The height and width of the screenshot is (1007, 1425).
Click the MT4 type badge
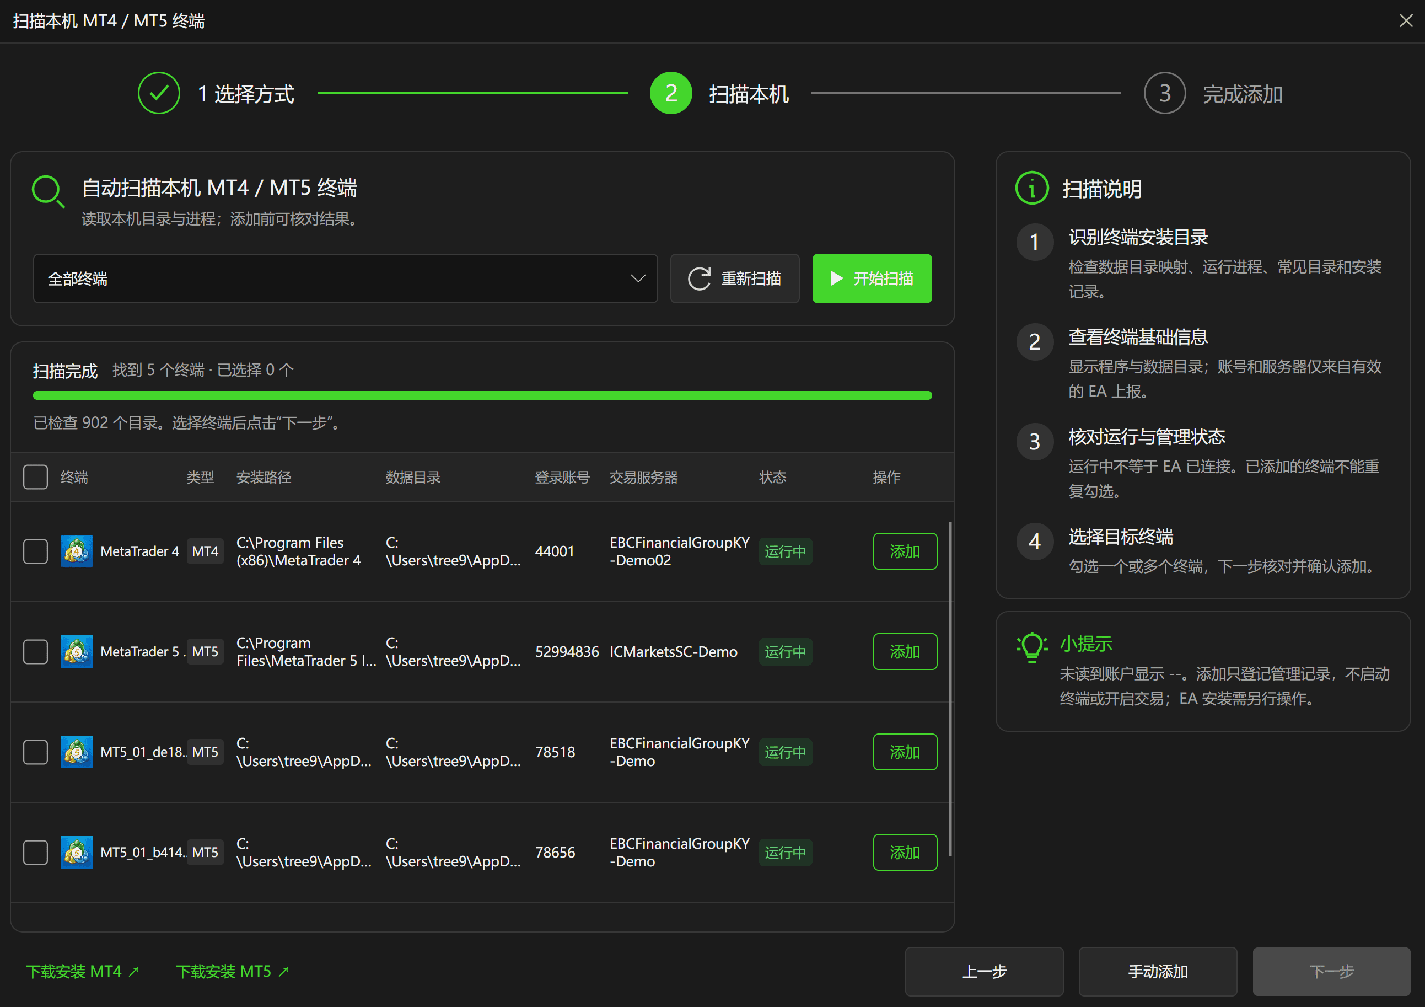tap(205, 551)
